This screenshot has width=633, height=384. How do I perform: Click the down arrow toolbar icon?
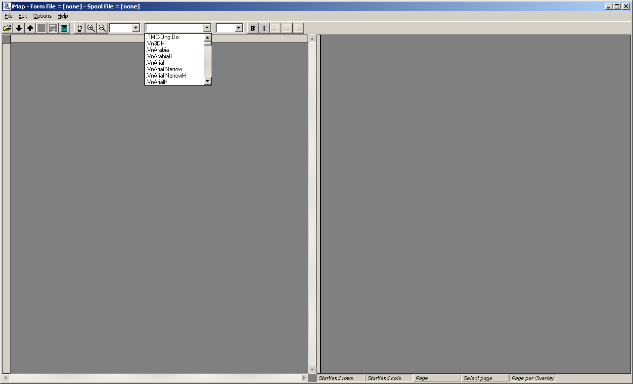pyautogui.click(x=19, y=28)
